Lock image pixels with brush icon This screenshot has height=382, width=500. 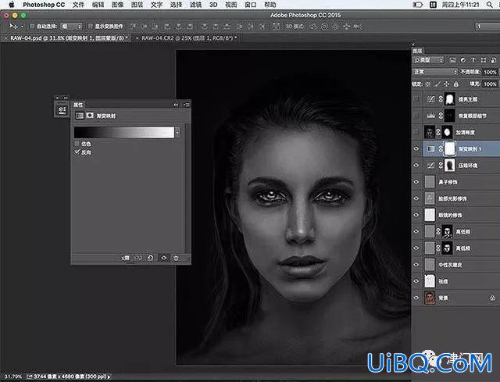[437, 84]
